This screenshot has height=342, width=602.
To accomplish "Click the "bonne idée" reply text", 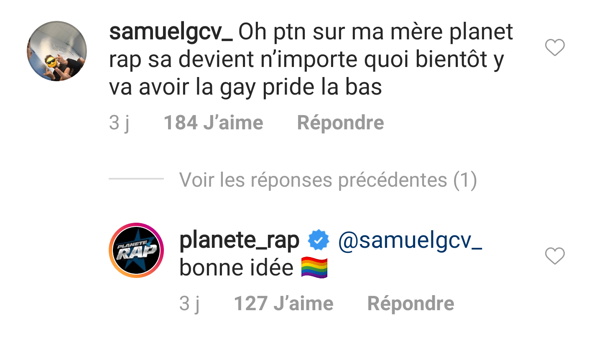I will pos(236,268).
